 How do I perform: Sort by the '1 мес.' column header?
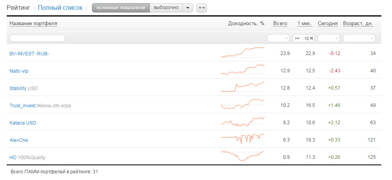[305, 24]
